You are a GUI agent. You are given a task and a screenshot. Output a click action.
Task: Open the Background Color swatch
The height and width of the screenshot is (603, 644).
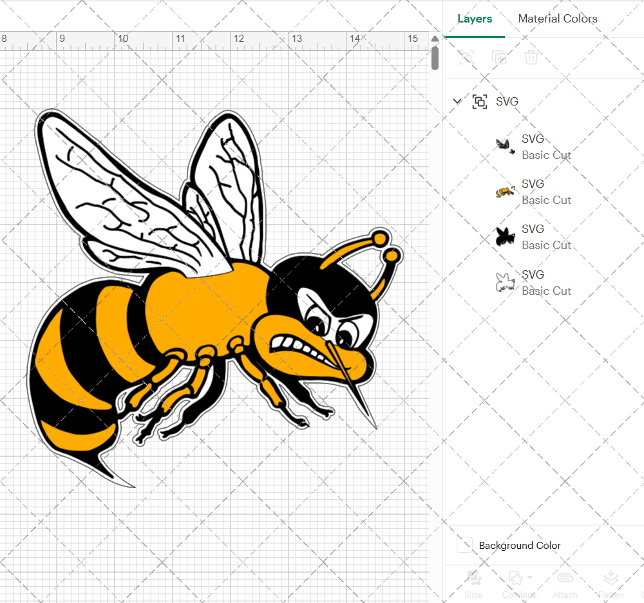(x=464, y=545)
